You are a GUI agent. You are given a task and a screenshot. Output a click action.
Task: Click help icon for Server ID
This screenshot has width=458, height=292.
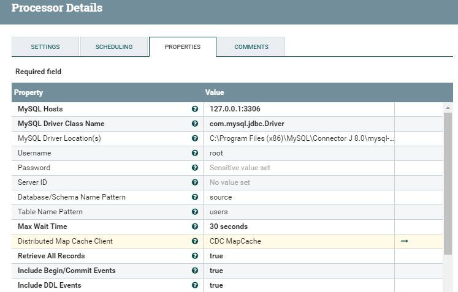tap(195, 182)
